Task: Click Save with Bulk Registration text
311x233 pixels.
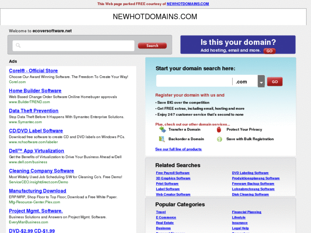Action: tap(250, 139)
